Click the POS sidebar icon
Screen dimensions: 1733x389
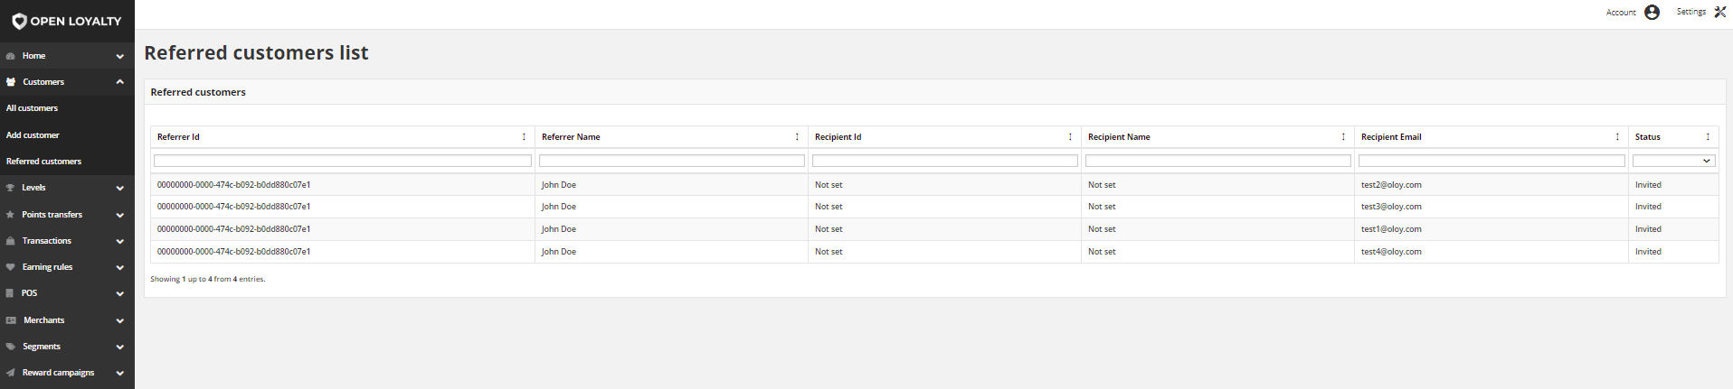coord(10,293)
